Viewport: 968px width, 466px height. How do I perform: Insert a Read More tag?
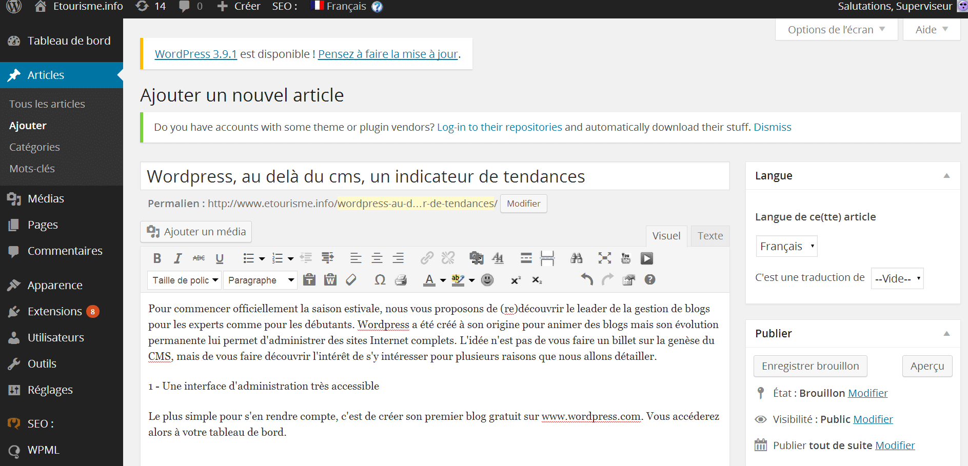pyautogui.click(x=526, y=258)
